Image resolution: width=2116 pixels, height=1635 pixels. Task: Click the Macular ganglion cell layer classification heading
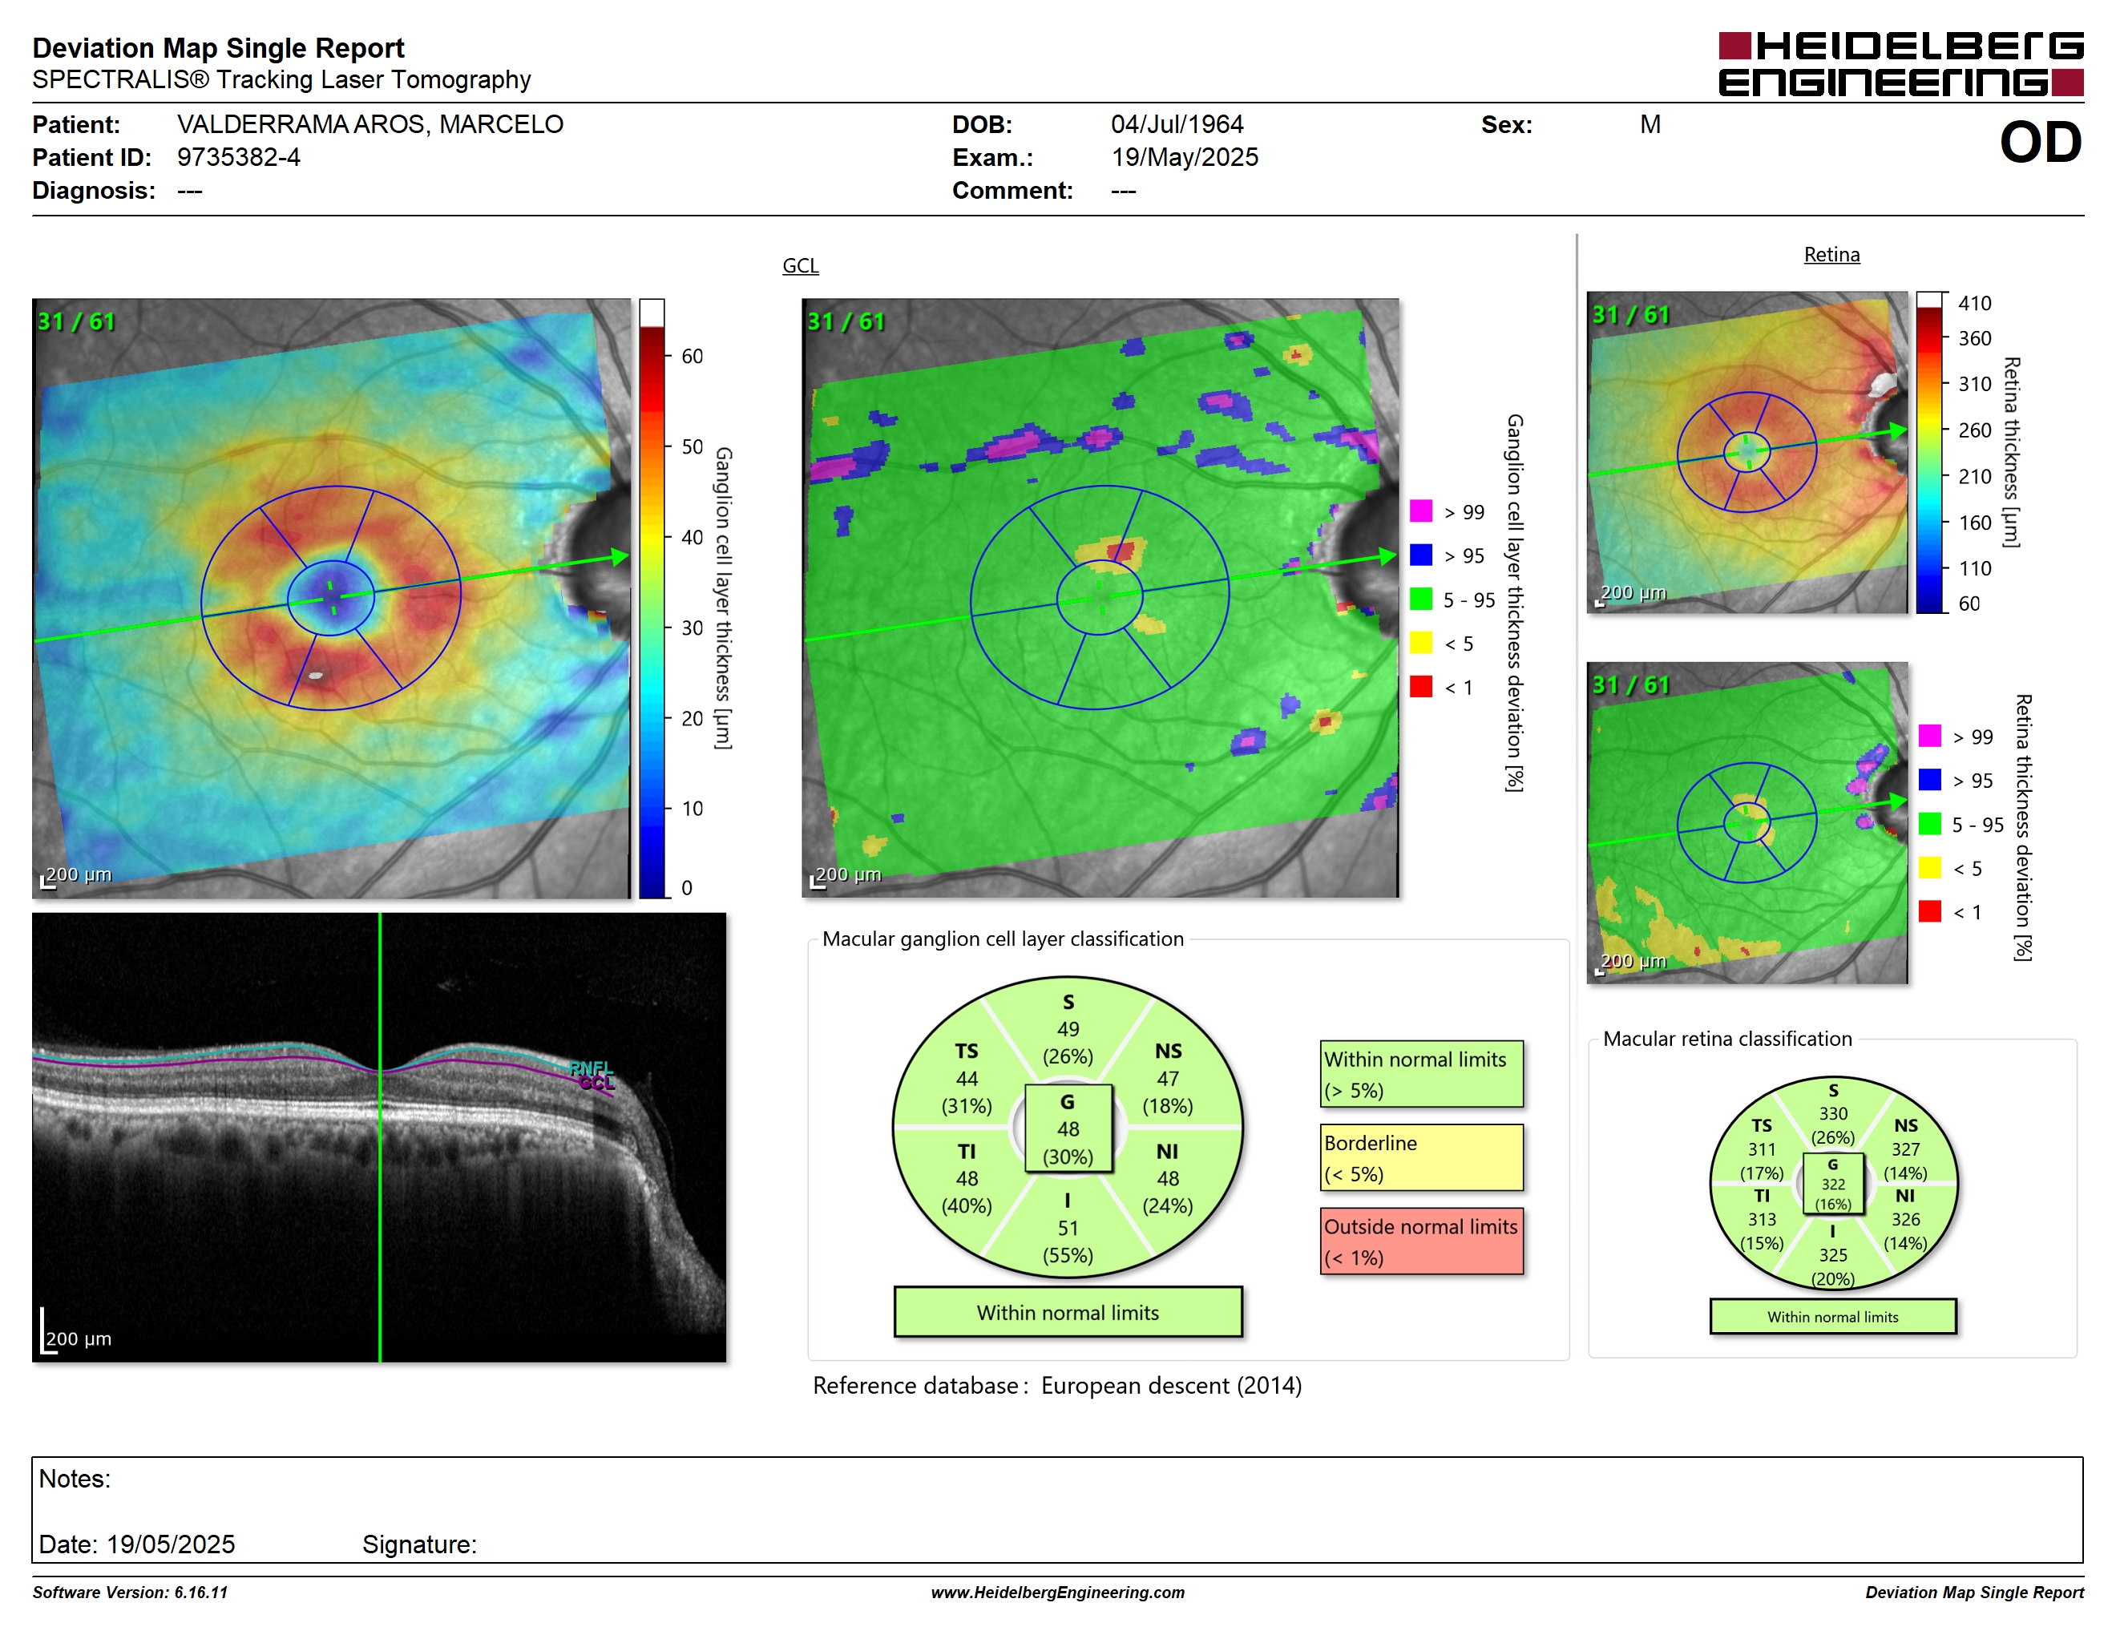pos(1003,939)
